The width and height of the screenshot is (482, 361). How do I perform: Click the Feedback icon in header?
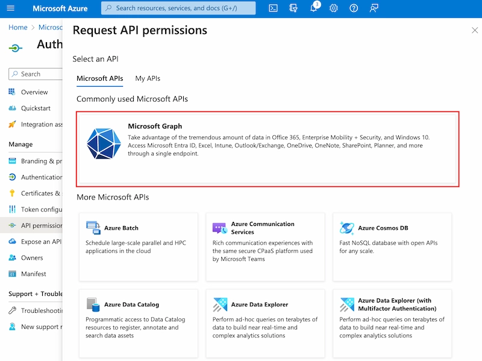point(374,8)
